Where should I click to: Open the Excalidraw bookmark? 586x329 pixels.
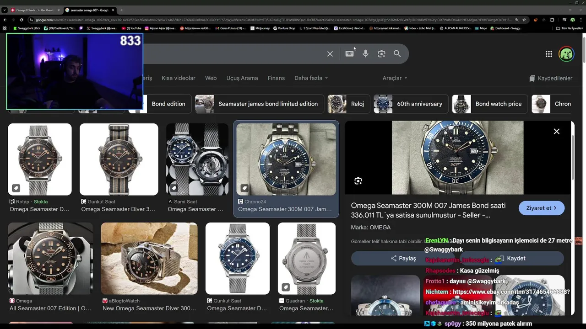[348, 28]
